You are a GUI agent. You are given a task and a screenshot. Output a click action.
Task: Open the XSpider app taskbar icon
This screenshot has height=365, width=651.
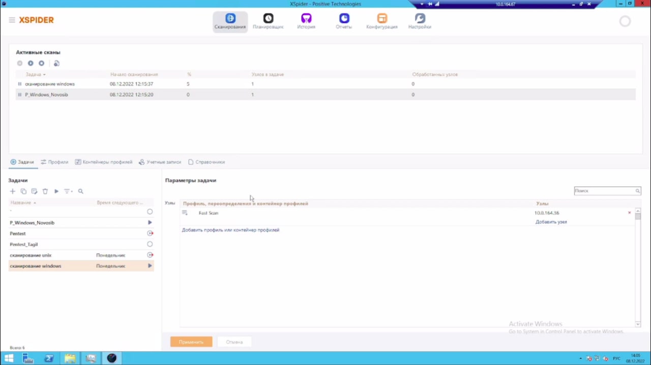point(111,358)
